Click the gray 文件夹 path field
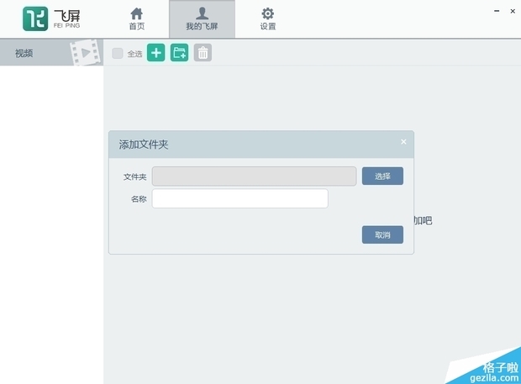Screen dimensions: 521x384 click(x=254, y=176)
